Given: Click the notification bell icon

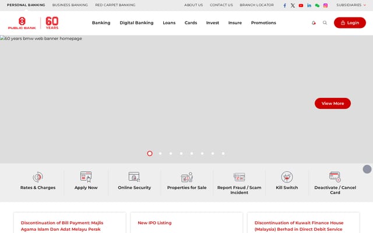Looking at the screenshot, I should [x=314, y=23].
